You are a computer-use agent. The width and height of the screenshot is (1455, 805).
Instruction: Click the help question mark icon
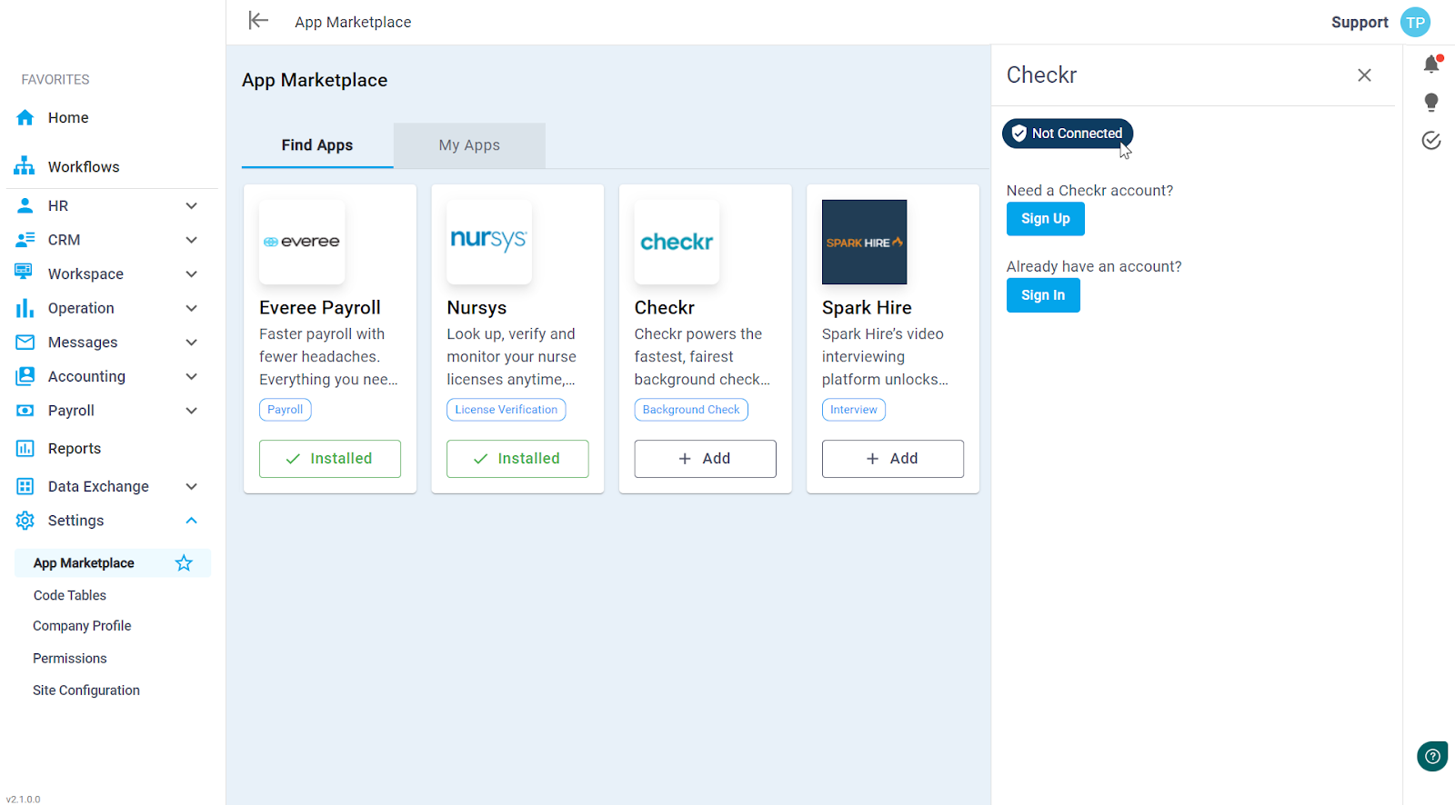pos(1432,756)
